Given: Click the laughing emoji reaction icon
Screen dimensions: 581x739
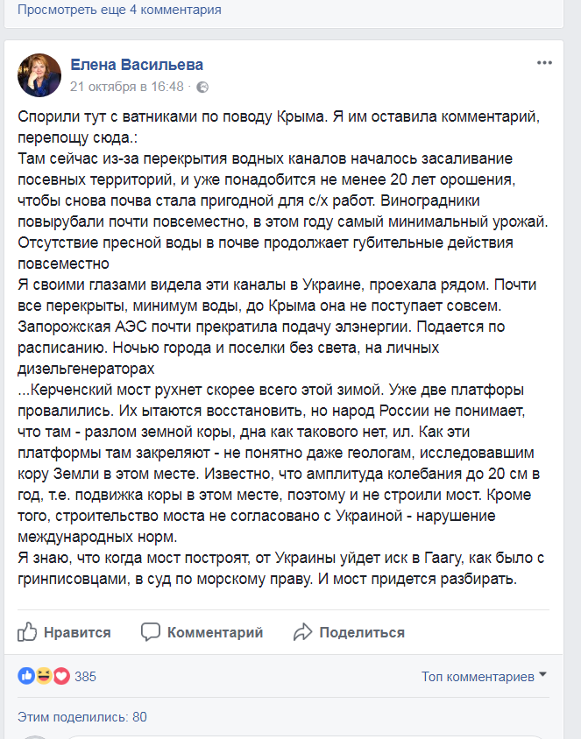Looking at the screenshot, I should click(x=44, y=676).
